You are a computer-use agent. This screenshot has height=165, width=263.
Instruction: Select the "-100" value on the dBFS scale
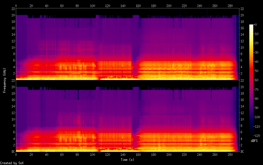coord(257,117)
